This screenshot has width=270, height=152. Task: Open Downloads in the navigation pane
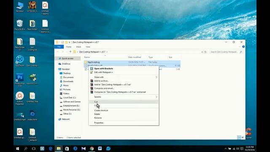pyautogui.click(x=68, y=81)
